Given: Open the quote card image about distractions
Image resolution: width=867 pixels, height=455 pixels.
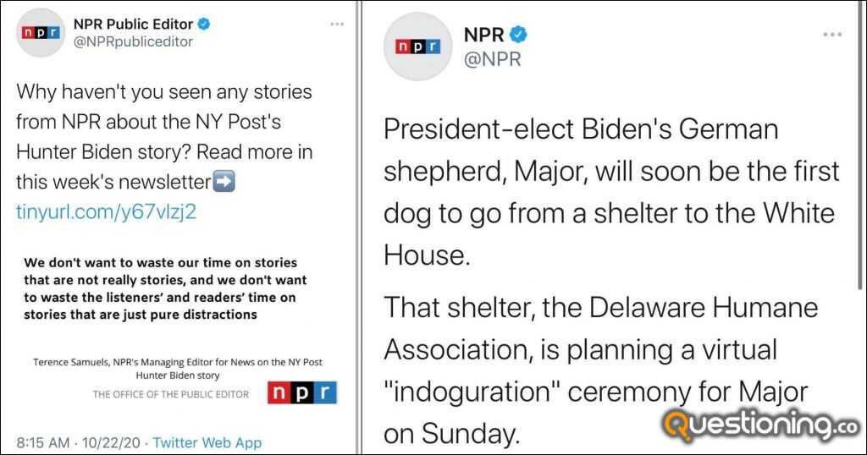Looking at the screenshot, I should point(178,327).
